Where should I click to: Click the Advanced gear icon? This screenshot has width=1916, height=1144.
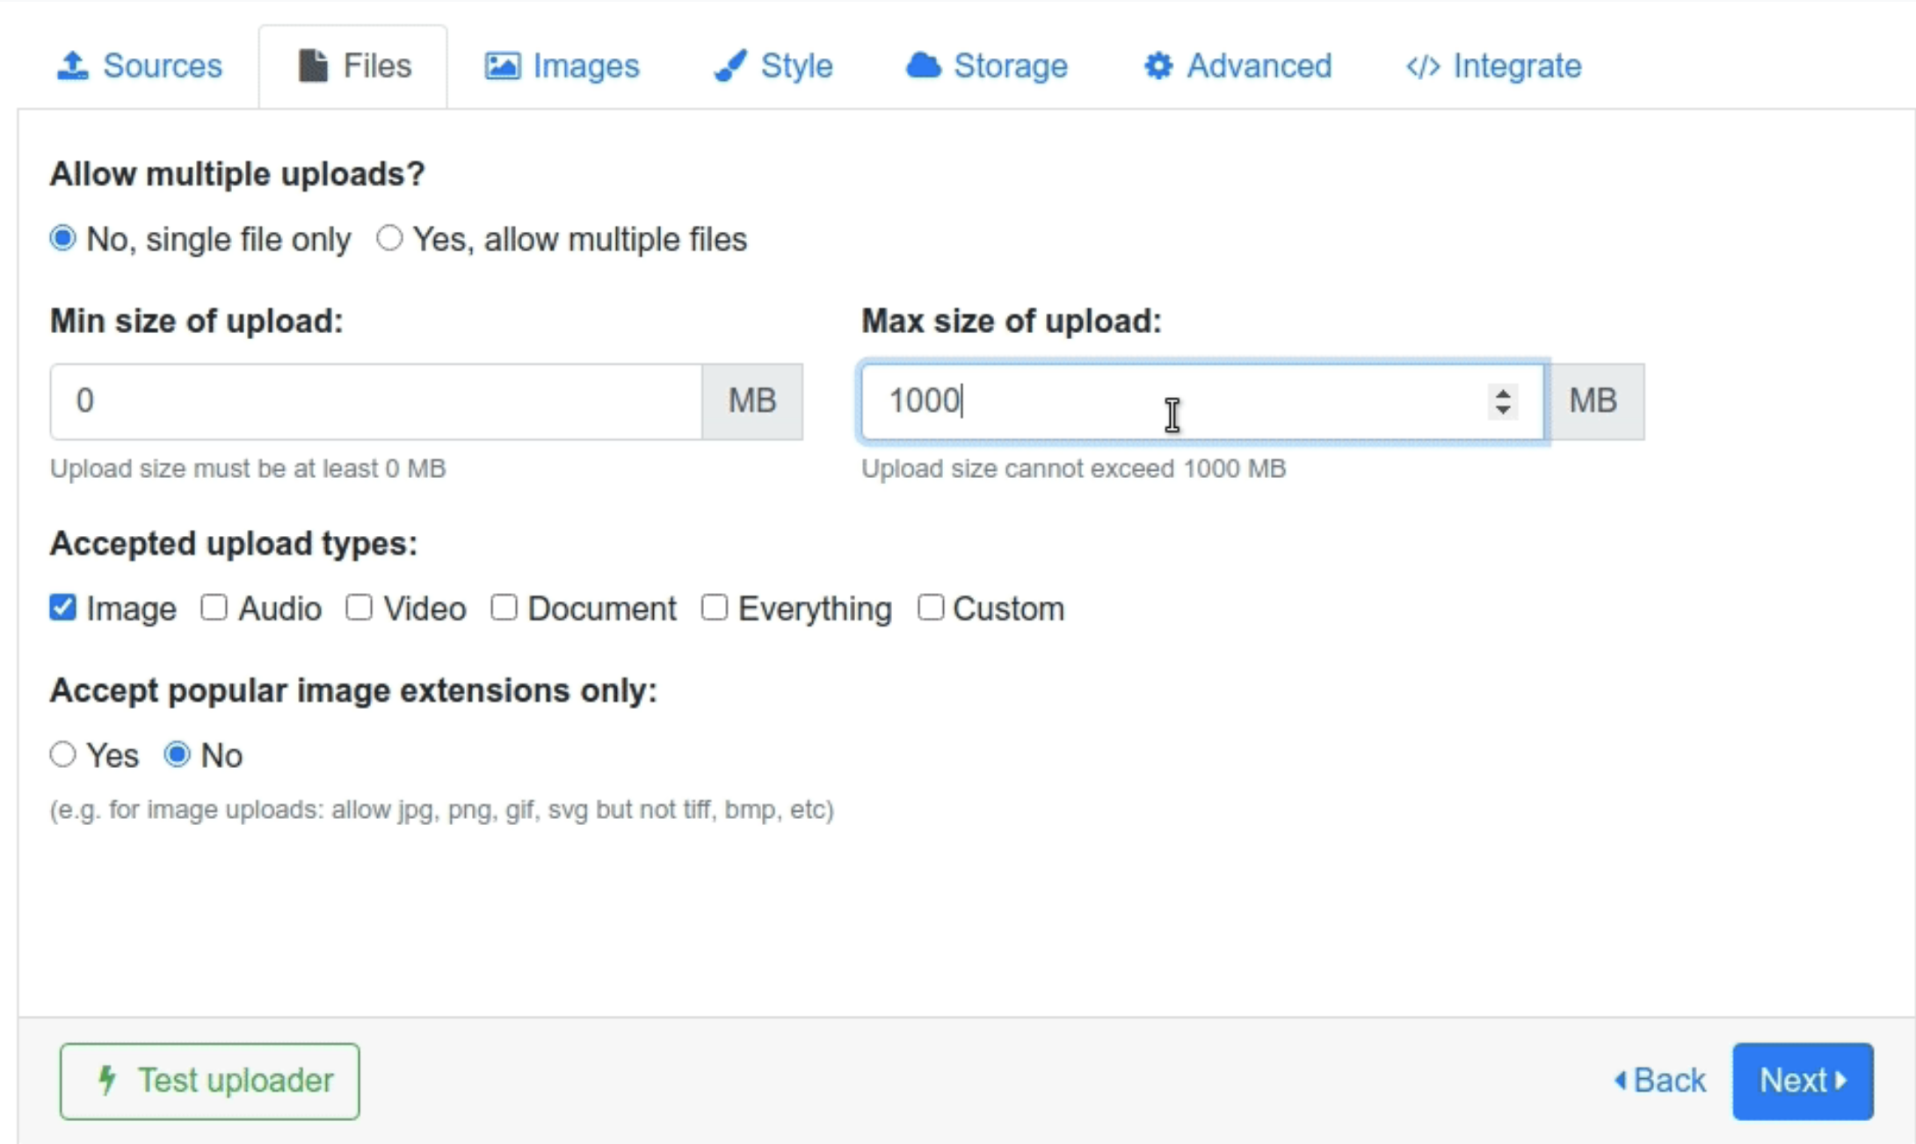[1158, 66]
